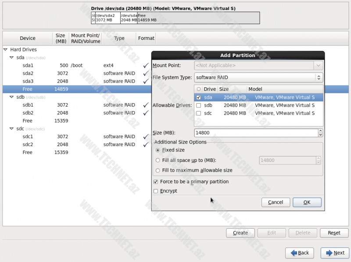This screenshot has width=351, height=262.
Task: Click the Size (MB) input field
Action: click(x=255, y=133)
